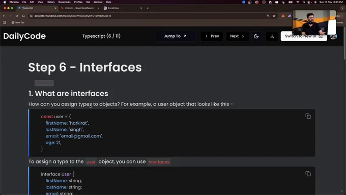The image size is (346, 195).
Task: Open the browser home icon
Action: pyautogui.click(x=23, y=16)
